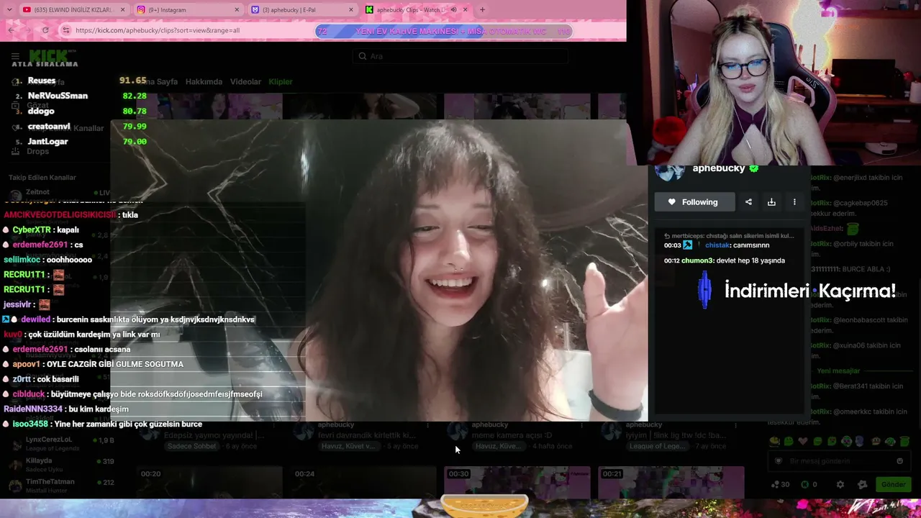Open the chat icon left of Gönder
This screenshot has width=921, height=518.
click(863, 485)
